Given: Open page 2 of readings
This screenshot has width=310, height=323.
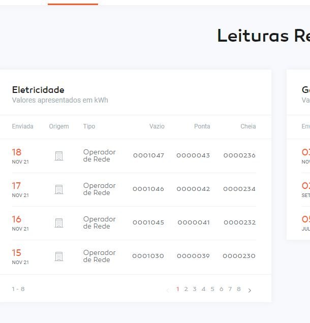Looking at the screenshot, I should (x=186, y=289).
